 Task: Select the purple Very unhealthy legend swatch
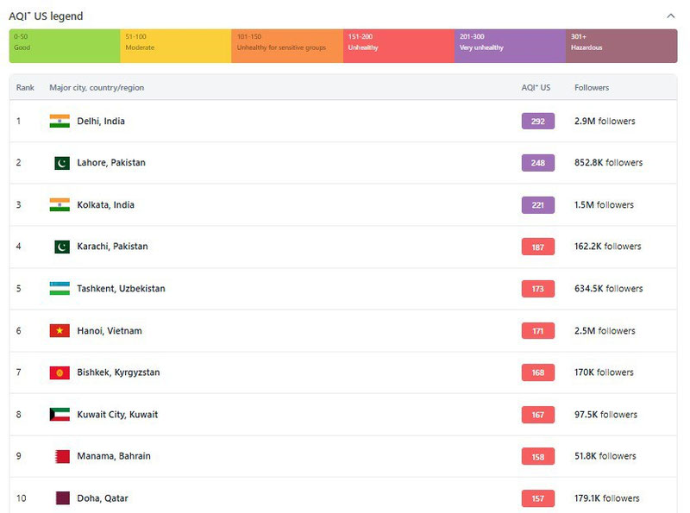(510, 46)
